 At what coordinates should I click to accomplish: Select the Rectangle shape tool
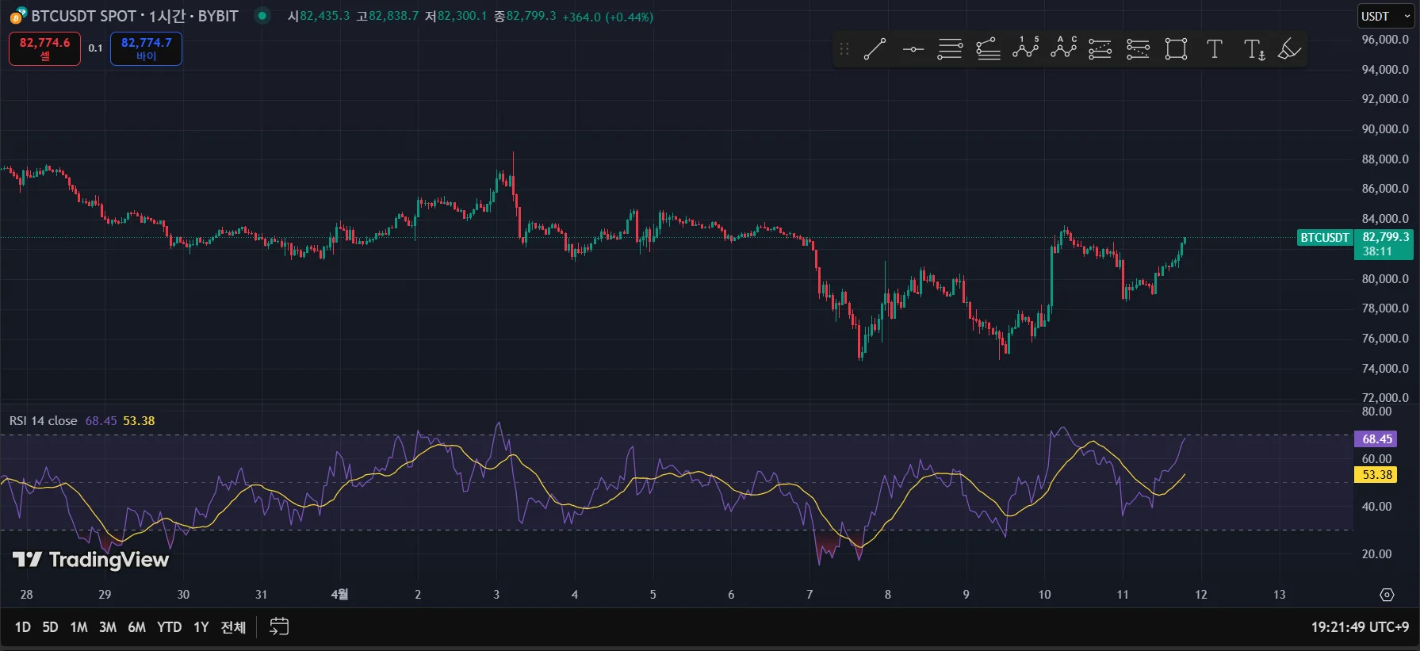[1176, 49]
